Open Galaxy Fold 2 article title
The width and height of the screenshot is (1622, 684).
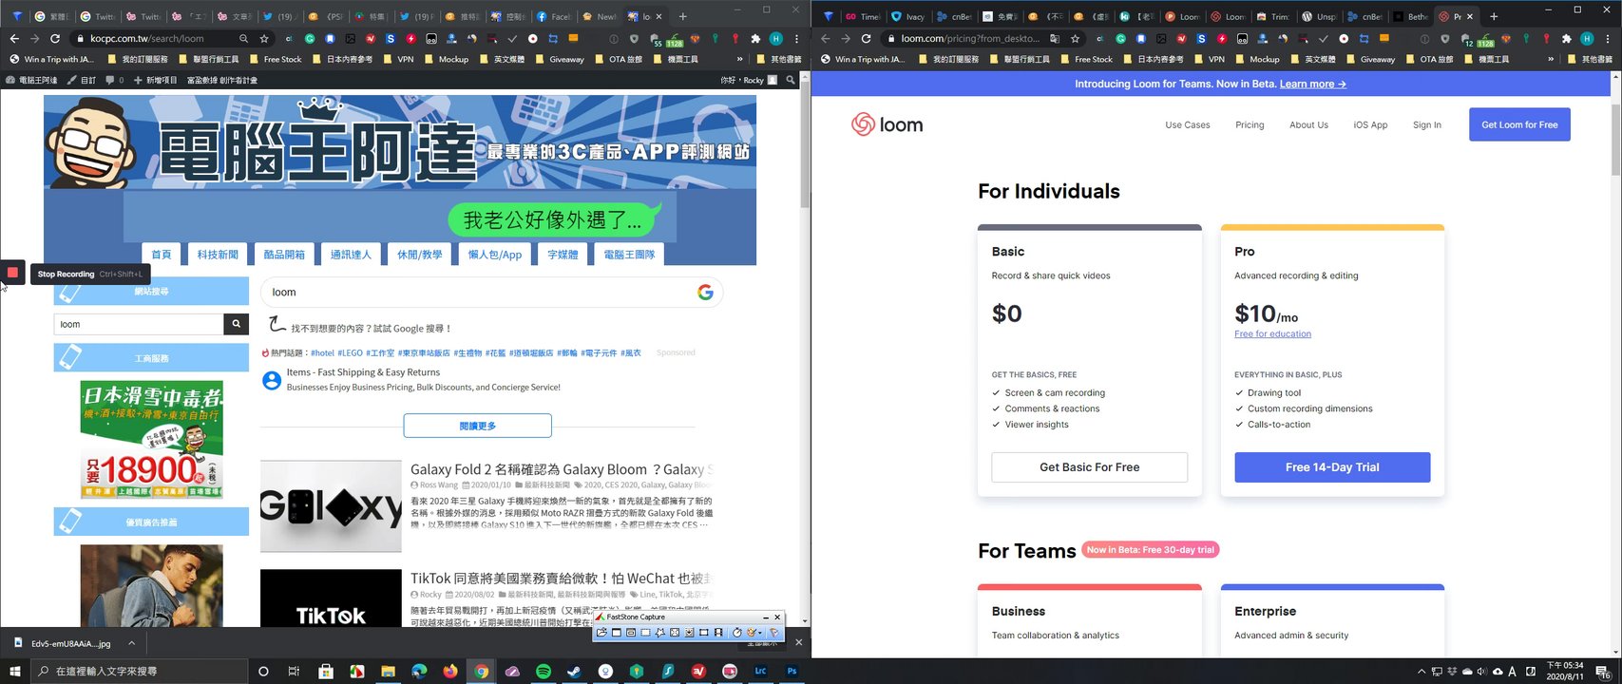pos(562,469)
